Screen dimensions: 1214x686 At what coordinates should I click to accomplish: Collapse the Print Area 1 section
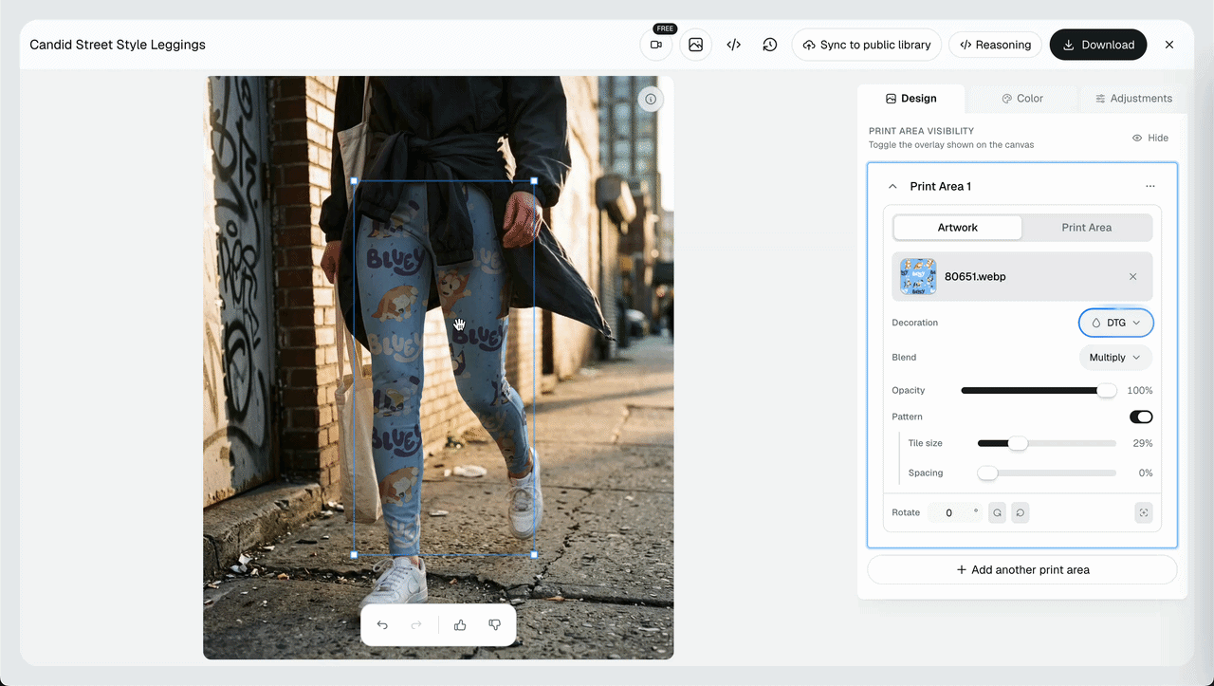(892, 186)
